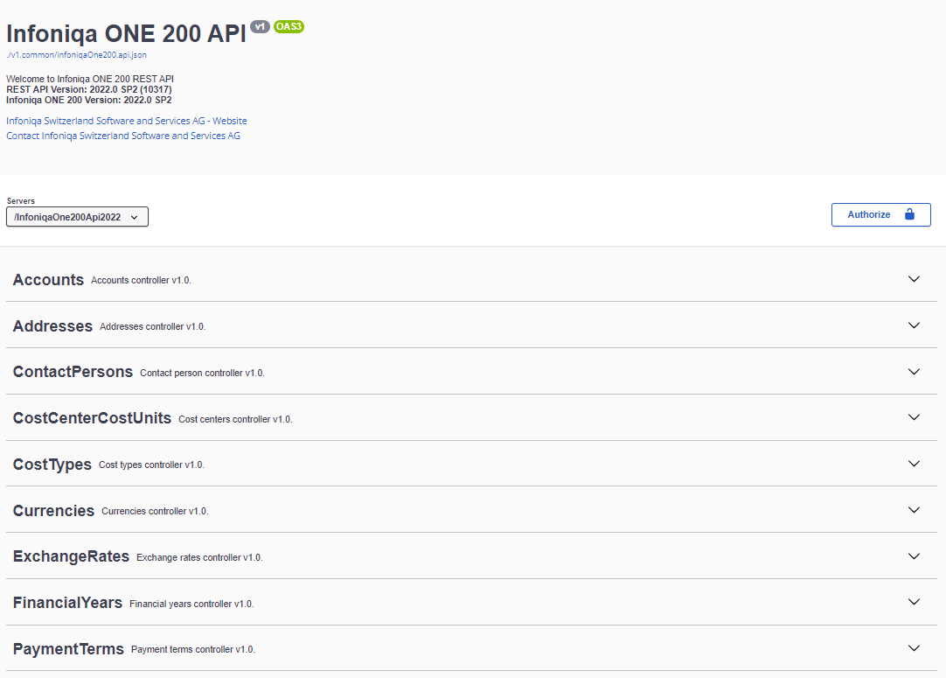Click the ContactPersons tag heading

click(x=73, y=372)
